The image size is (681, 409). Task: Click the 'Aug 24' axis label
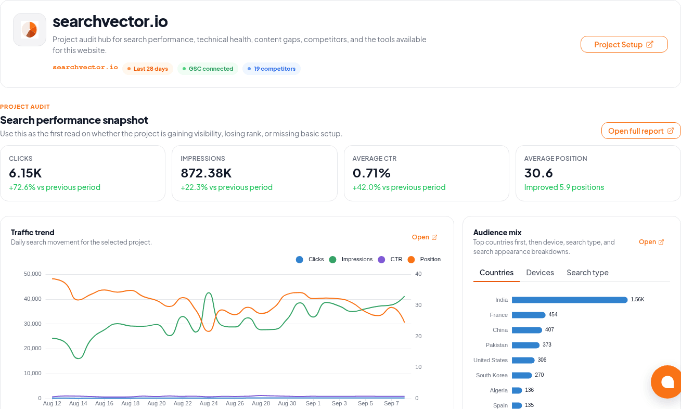pyautogui.click(x=209, y=403)
